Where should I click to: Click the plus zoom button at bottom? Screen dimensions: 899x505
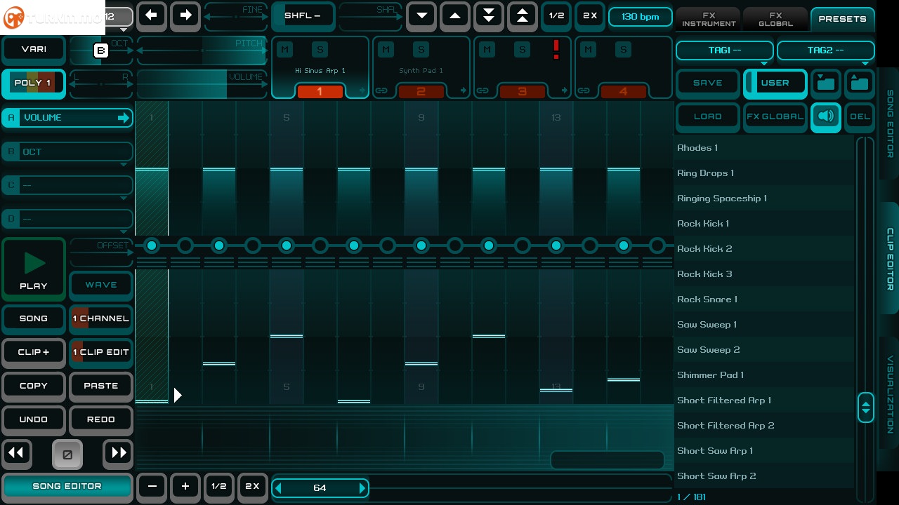185,486
